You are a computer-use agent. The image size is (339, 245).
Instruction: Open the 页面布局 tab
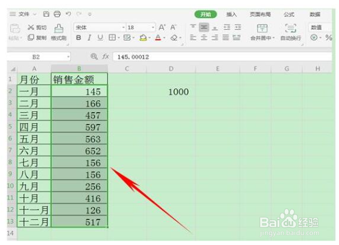point(260,14)
